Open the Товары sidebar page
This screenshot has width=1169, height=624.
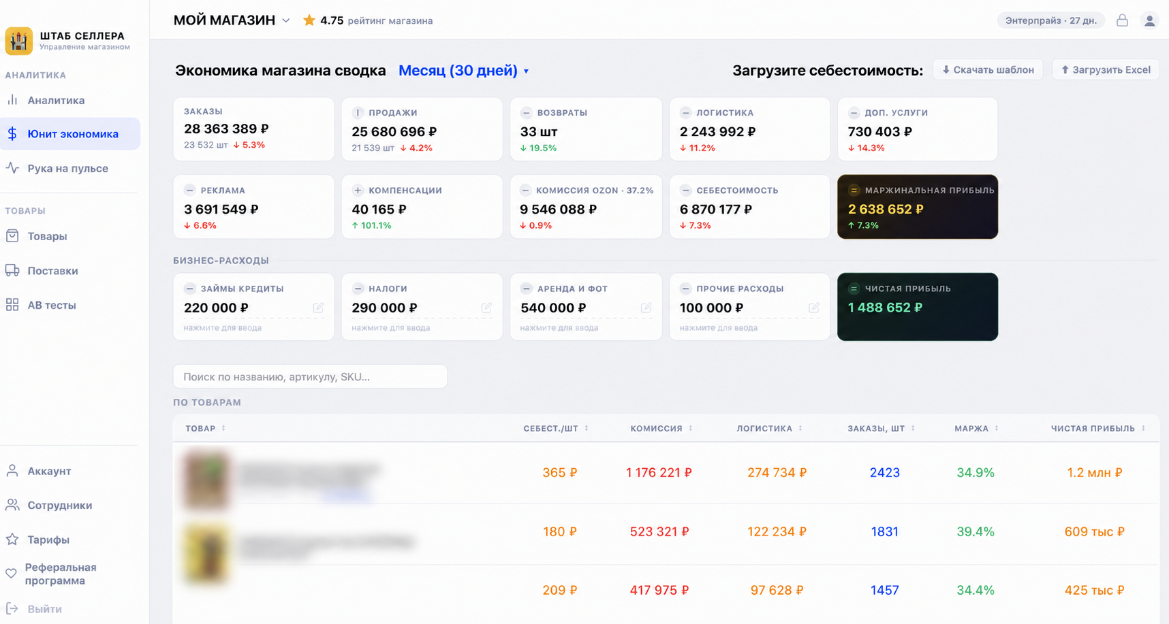point(70,236)
